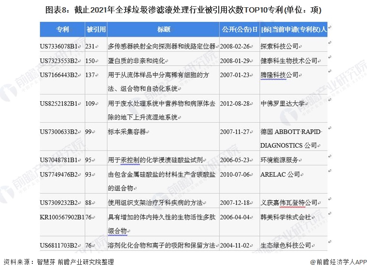Click applicant "生态绿色科技公司"
This screenshot has height=272, width=367.
pos(286,245)
